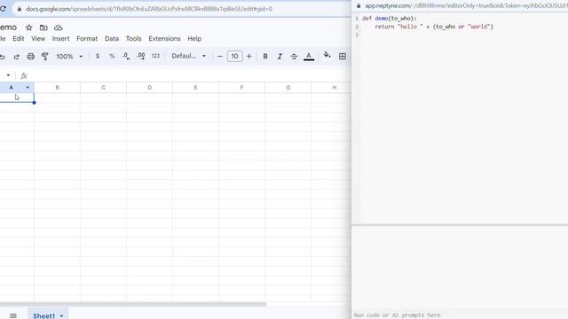Print the spreadsheet

(31, 57)
